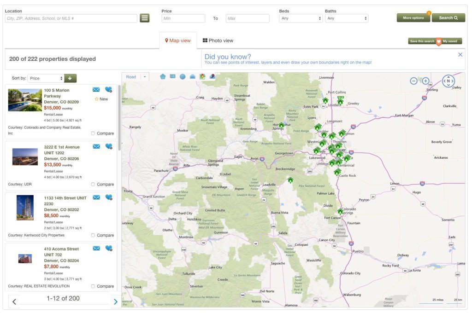The width and height of the screenshot is (472, 313).
Task: Favorite the 410 Acoma Street listing
Action: (x=109, y=248)
